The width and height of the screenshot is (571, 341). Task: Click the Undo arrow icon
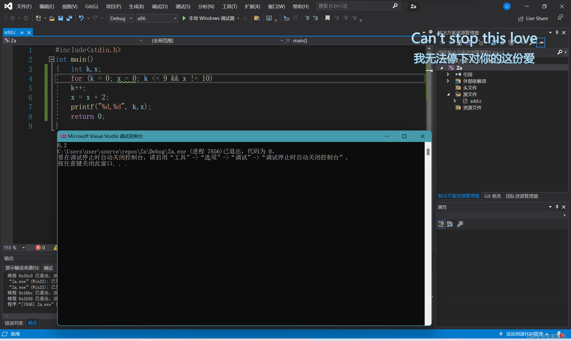coord(81,18)
